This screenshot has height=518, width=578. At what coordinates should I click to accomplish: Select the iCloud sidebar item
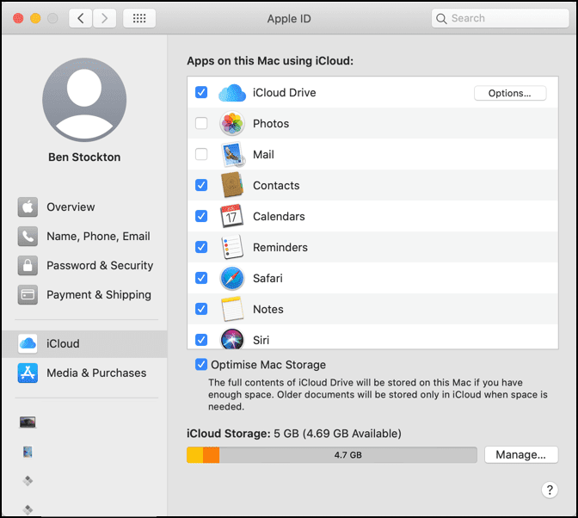(84, 343)
